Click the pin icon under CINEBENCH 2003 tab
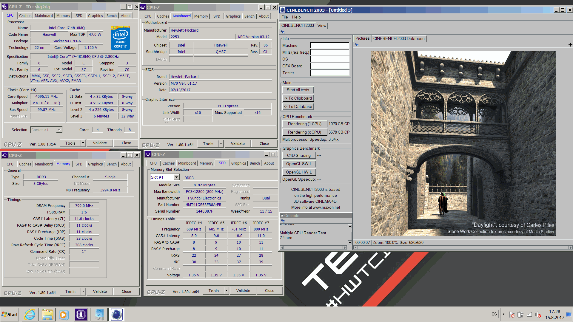This screenshot has width=573, height=322. tap(283, 32)
